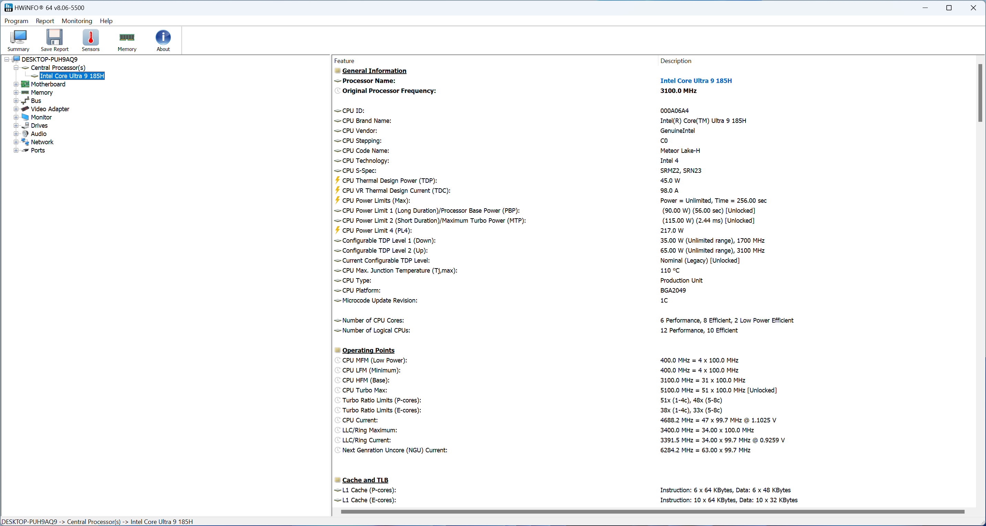Click the Microcode Update Revision row
986x526 pixels.
654,301
